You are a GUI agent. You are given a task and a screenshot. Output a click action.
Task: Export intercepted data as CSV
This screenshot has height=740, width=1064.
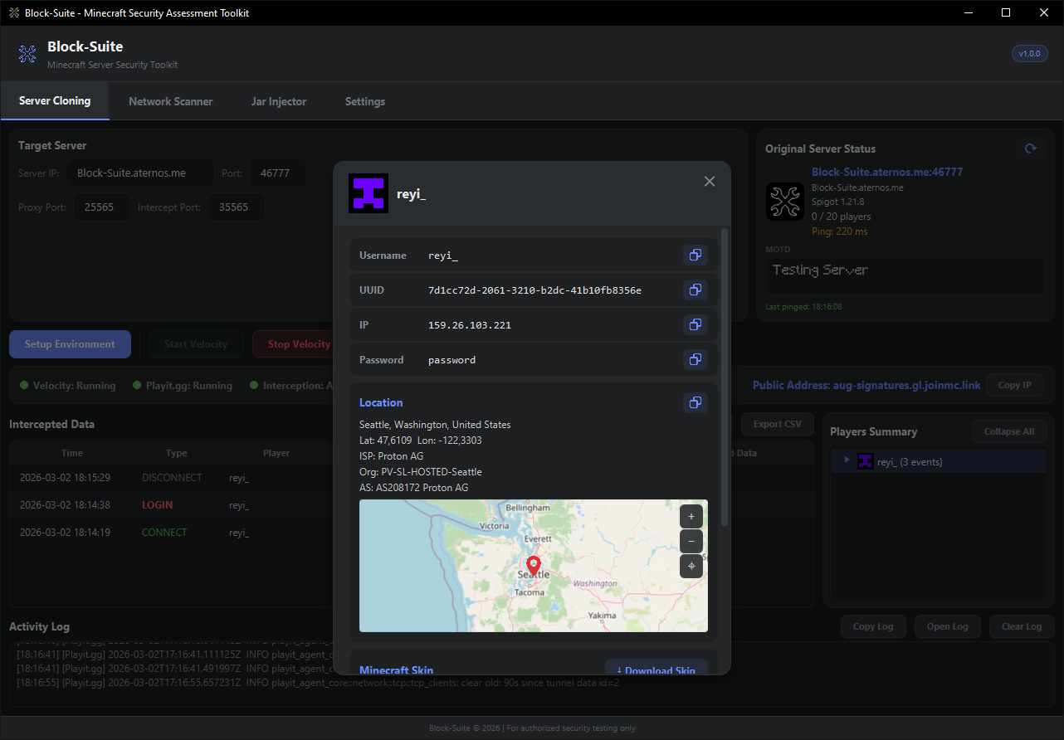(777, 423)
